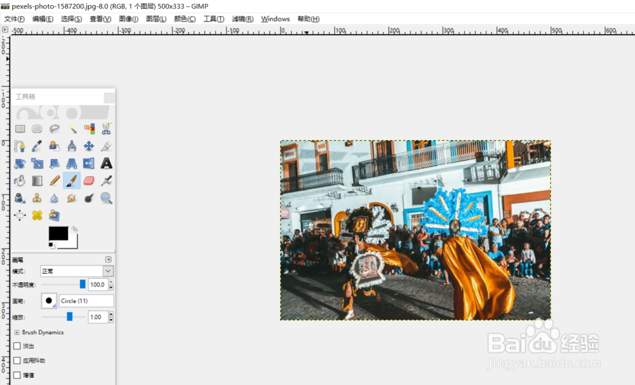Swap foreground and background colors
Viewport: 635px width, 385px height.
point(74,230)
